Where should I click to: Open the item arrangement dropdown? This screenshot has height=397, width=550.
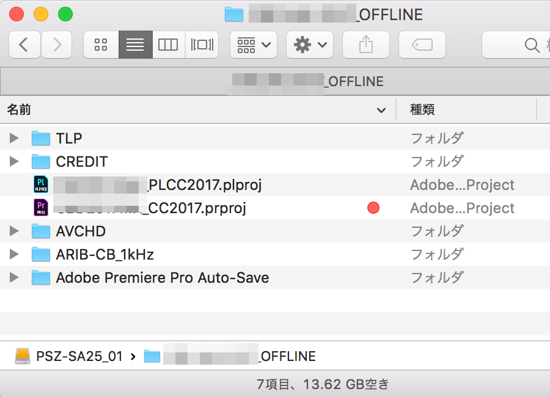pyautogui.click(x=253, y=45)
